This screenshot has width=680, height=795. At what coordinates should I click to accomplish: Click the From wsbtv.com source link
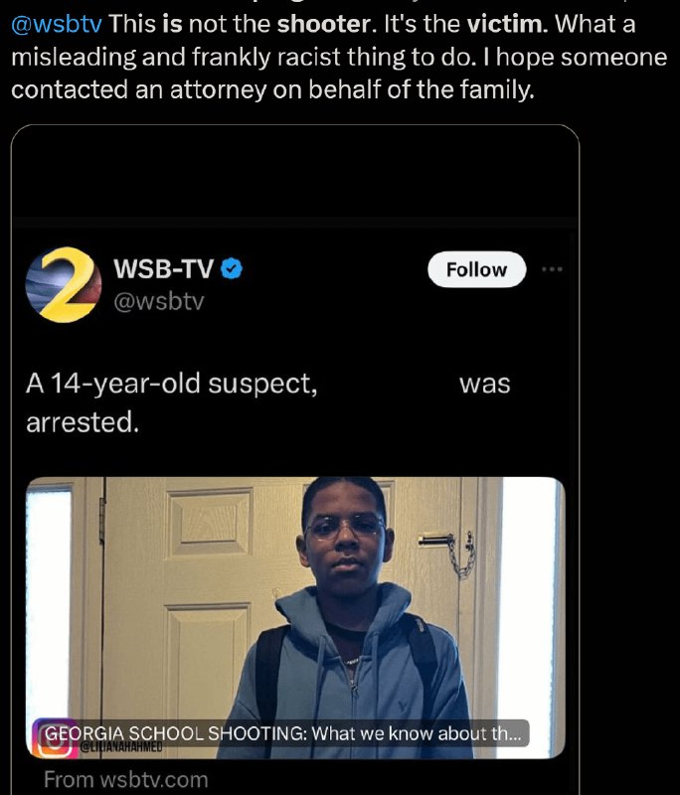[125, 780]
